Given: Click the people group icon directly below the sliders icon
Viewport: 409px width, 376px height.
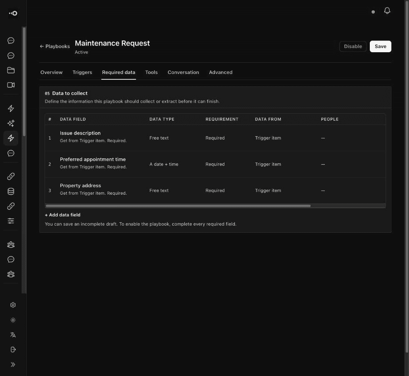Looking at the screenshot, I should [11, 244].
